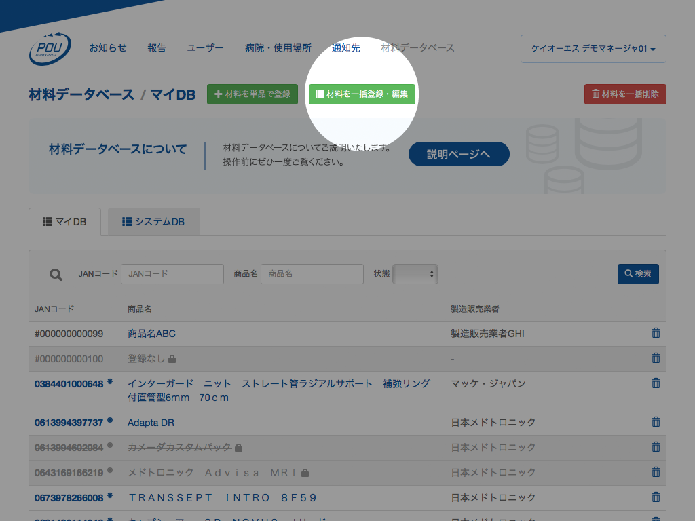This screenshot has height=521, width=695.
Task: Click trash icon for TRANSSEPT INTRO 8F59 row
Action: click(656, 497)
